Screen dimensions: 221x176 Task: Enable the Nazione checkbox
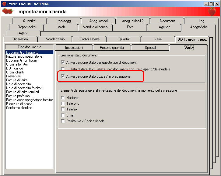[x=63, y=98]
